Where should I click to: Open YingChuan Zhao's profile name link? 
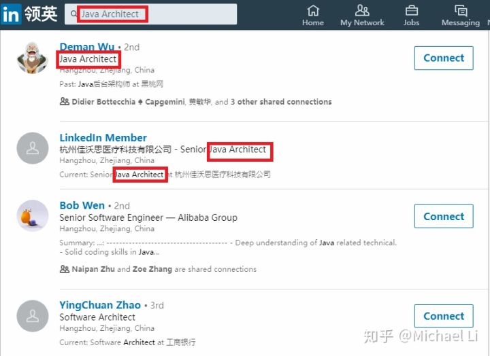click(100, 305)
